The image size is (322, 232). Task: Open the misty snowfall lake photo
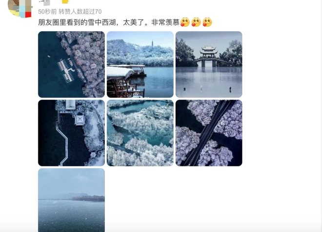71,200
